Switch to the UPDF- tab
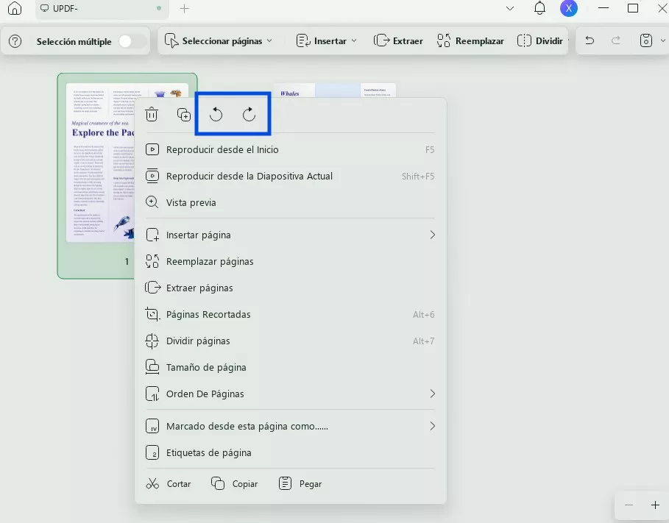Image resolution: width=669 pixels, height=523 pixels. [102, 9]
